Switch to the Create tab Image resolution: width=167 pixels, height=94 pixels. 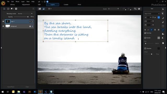click(x=66, y=5)
